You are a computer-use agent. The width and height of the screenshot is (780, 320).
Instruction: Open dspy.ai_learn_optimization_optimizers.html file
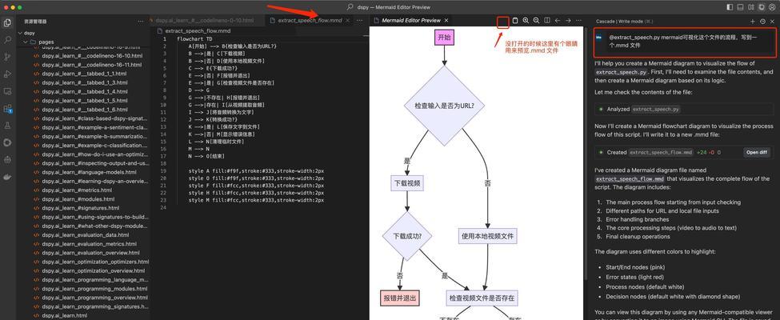click(95, 262)
